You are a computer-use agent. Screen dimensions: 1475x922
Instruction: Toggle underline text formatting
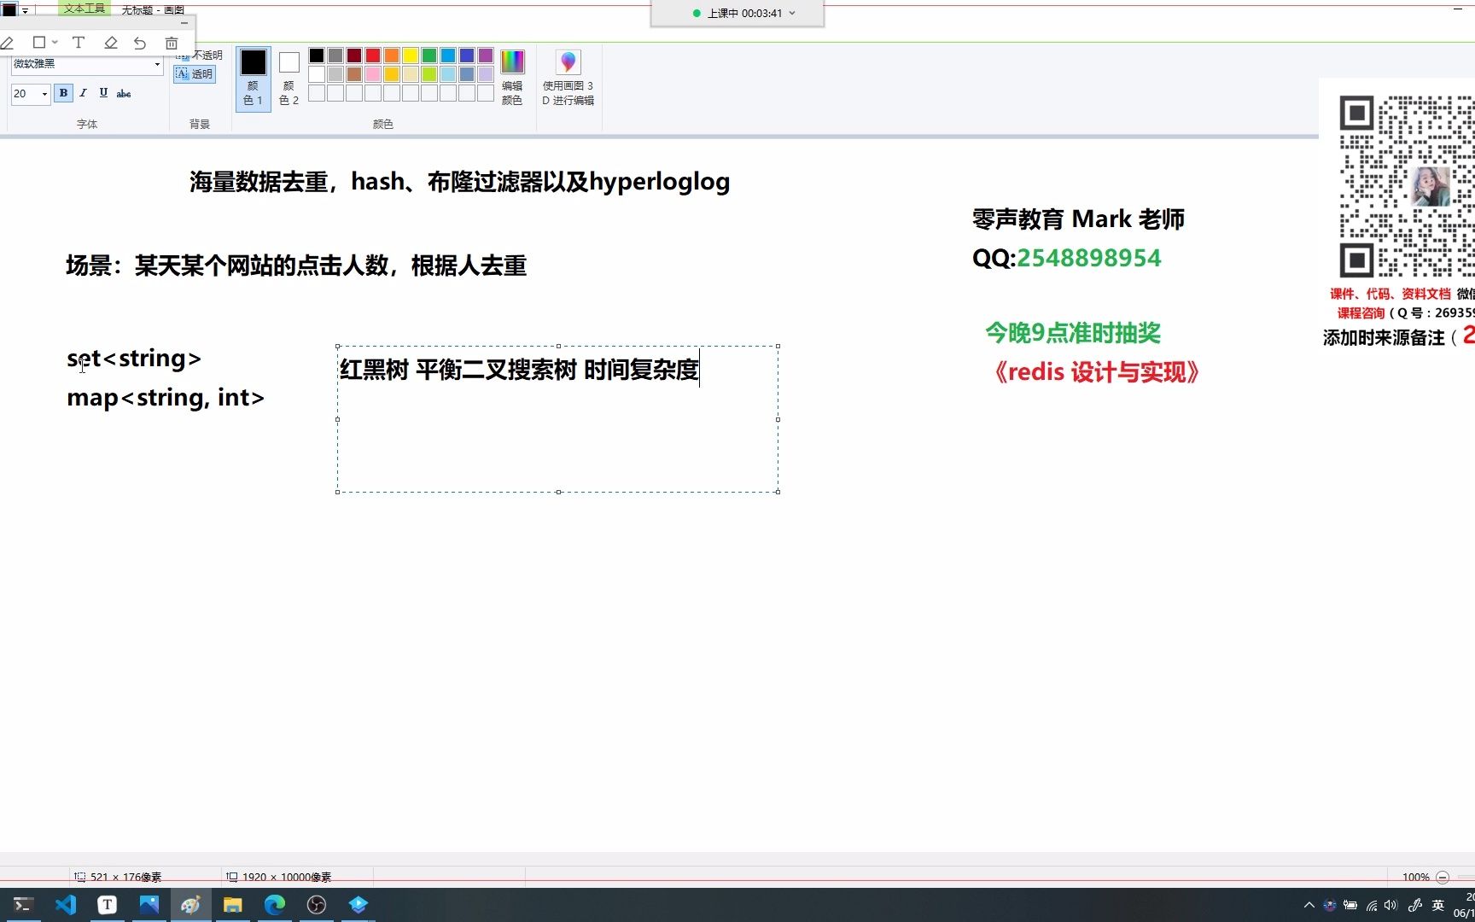tap(103, 93)
